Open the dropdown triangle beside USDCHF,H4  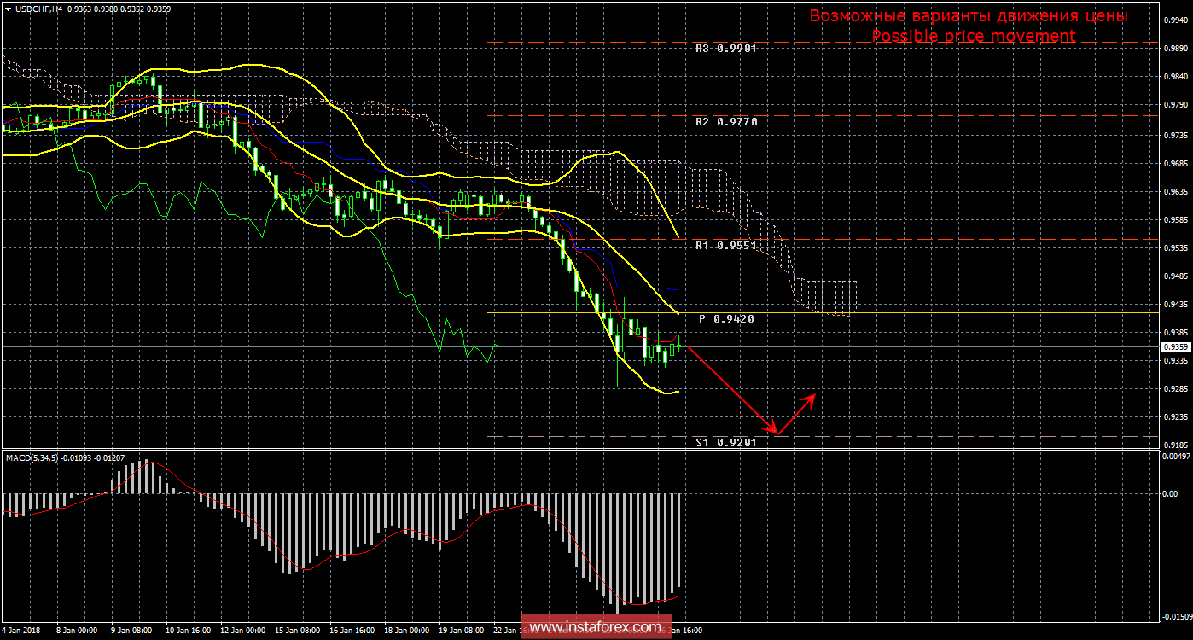pyautogui.click(x=7, y=8)
